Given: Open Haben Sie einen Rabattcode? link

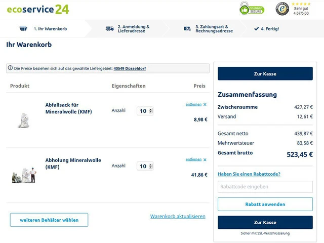Looking at the screenshot, I should 249,174.
